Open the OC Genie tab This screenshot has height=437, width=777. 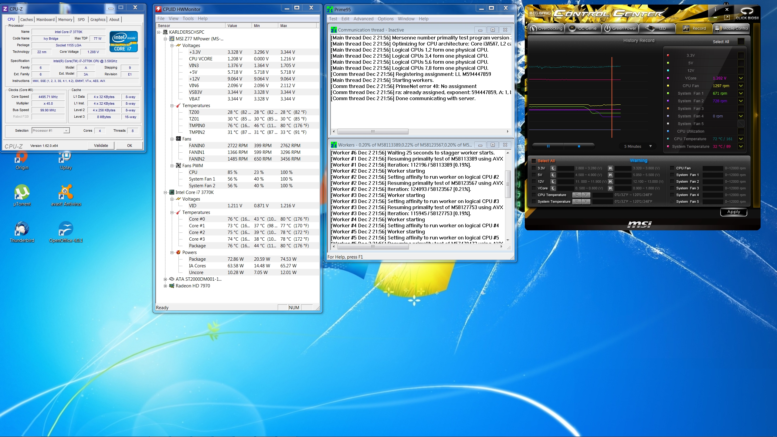point(583,28)
